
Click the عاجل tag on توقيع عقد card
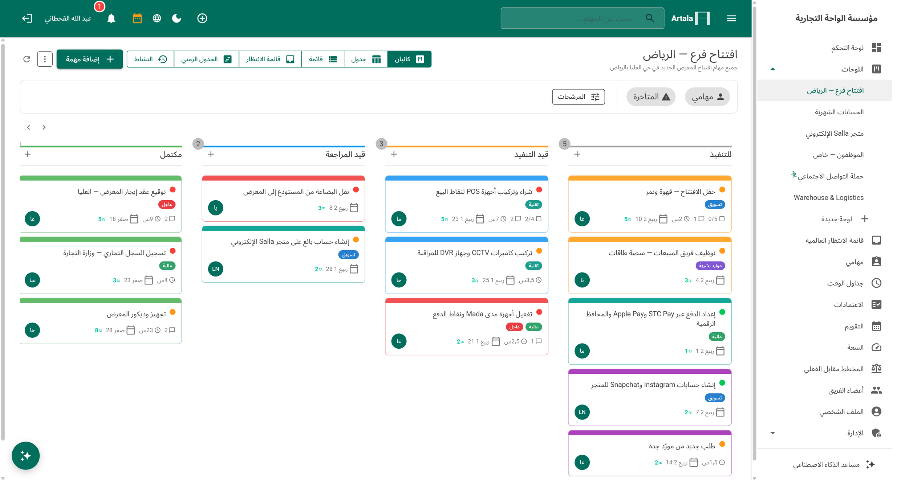point(167,205)
